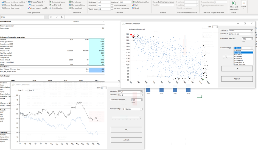
Task: Click the Lock/Unlock icon
Action: pyautogui.click(x=50, y=5)
